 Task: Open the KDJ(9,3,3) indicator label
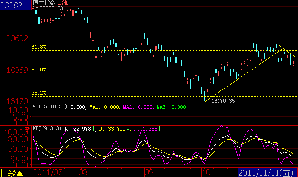point(47,128)
